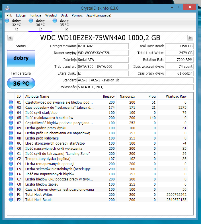Click Total Host Reads value 1358 GB
Viewport: 201px width, 224px height.
tap(179, 46)
